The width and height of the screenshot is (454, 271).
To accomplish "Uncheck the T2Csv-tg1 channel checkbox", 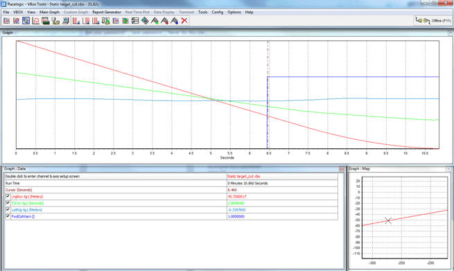I will coord(8,203).
